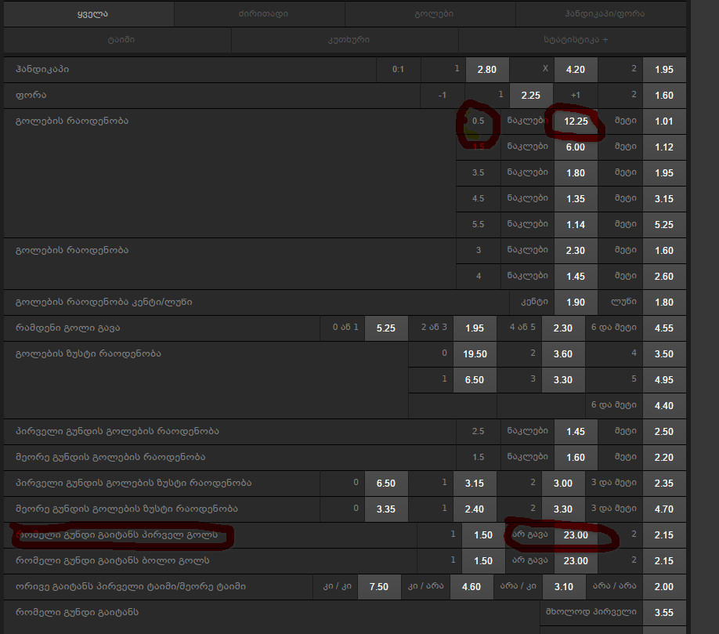The width and height of the screenshot is (719, 634).
Task: Select the კუთხური tab
Action: 345,40
